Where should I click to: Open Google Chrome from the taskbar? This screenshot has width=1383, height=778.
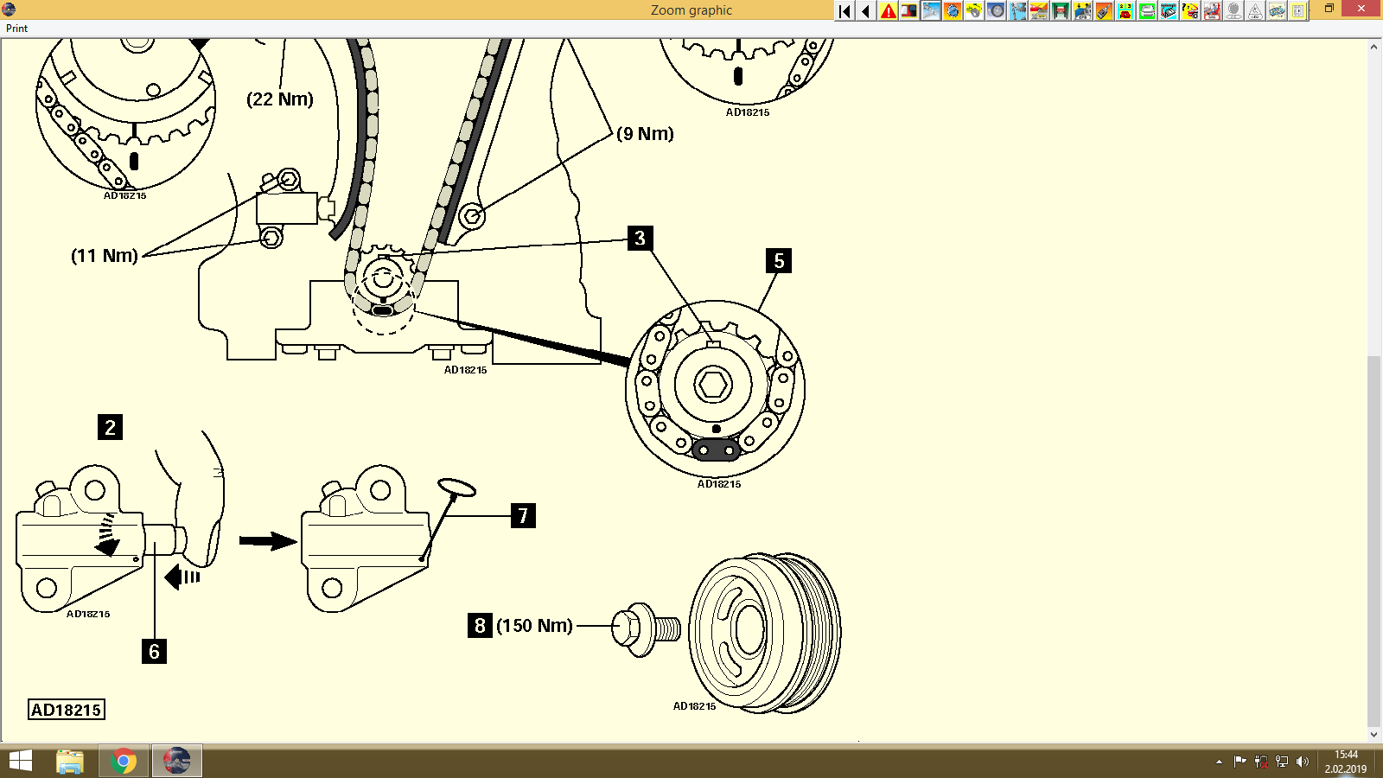tap(123, 761)
